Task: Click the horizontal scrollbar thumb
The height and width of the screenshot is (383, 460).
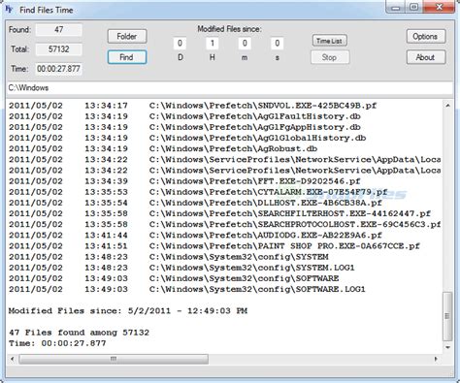Action: pos(114,359)
